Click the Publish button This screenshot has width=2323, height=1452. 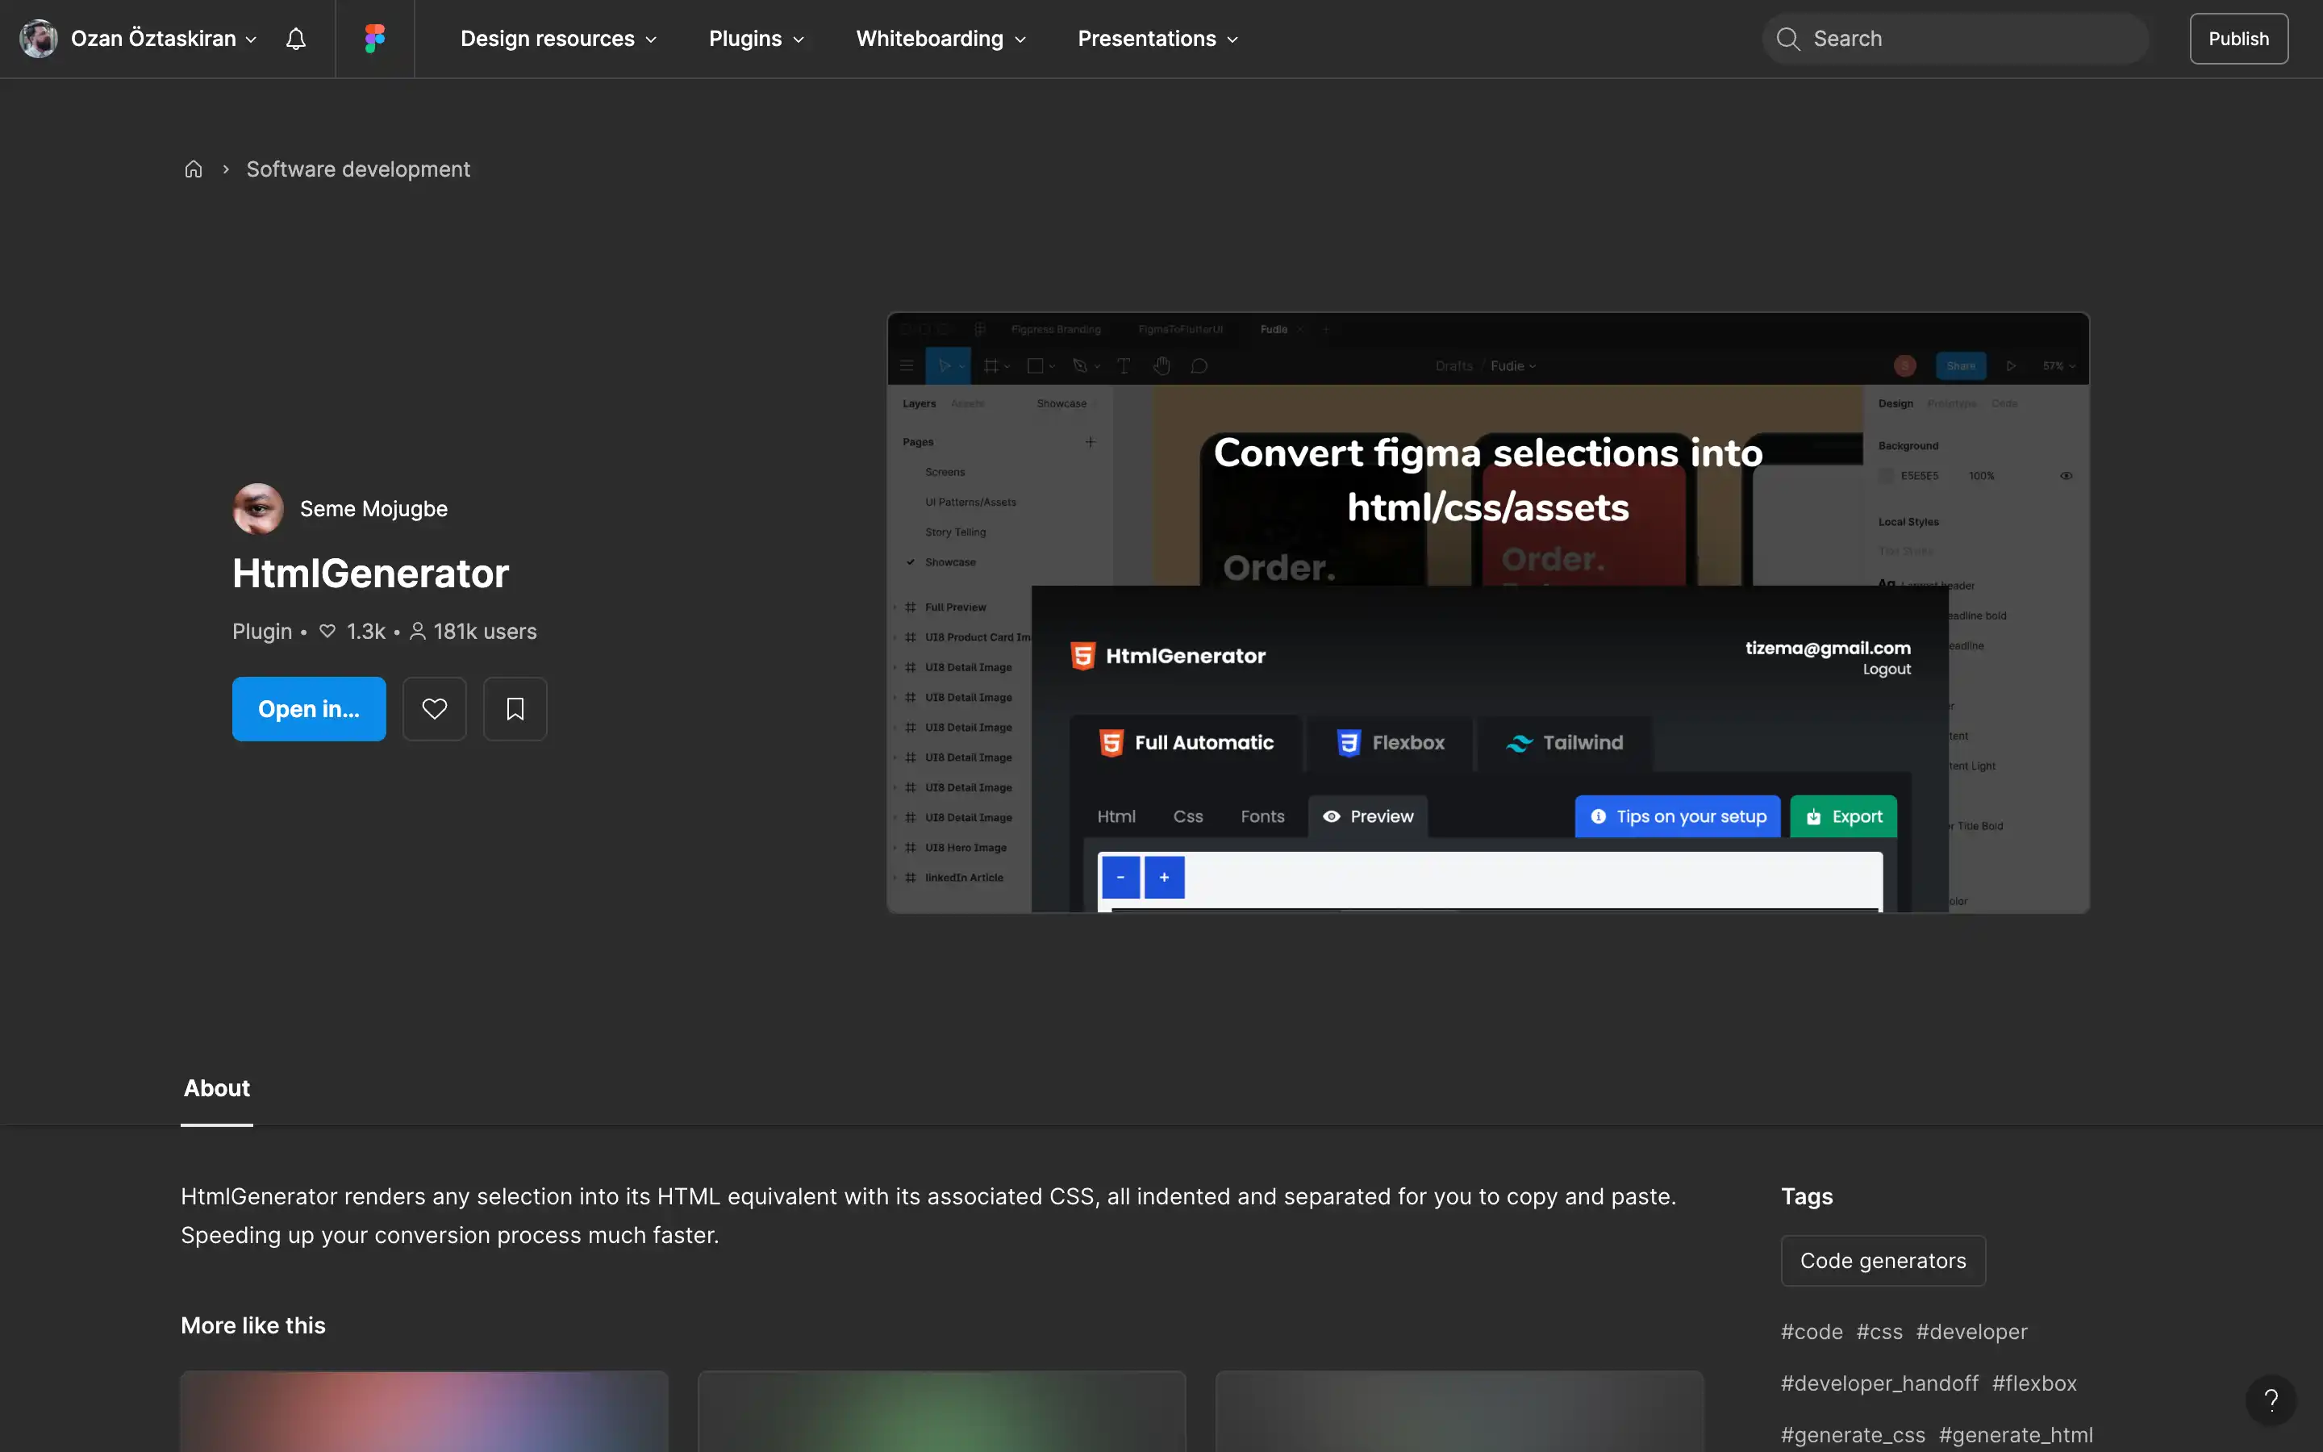click(2238, 39)
